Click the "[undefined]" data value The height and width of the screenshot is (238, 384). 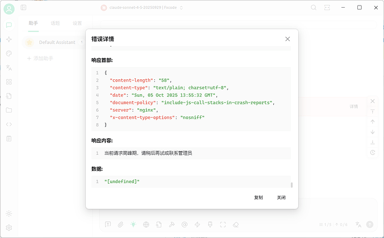pyautogui.click(x=122, y=181)
